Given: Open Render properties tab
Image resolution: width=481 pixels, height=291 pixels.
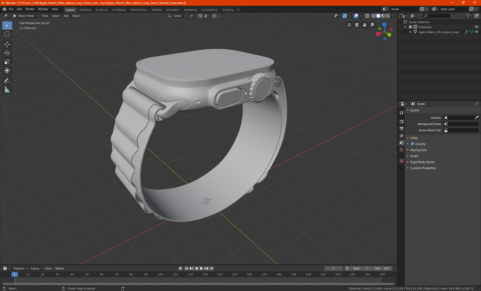Looking at the screenshot, I should [402, 122].
